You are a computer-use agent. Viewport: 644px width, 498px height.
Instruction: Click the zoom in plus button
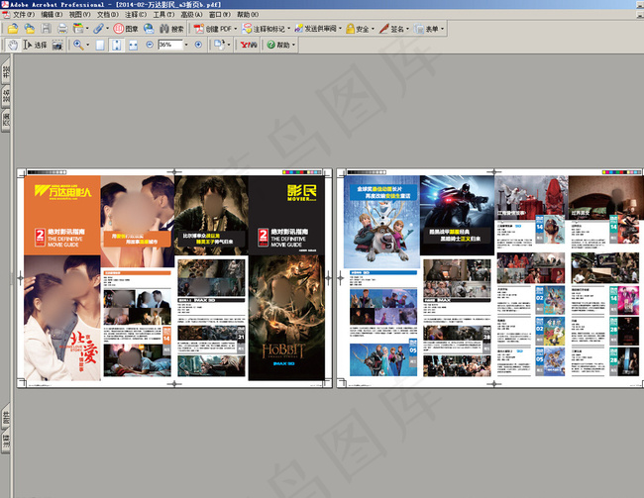[x=198, y=45]
